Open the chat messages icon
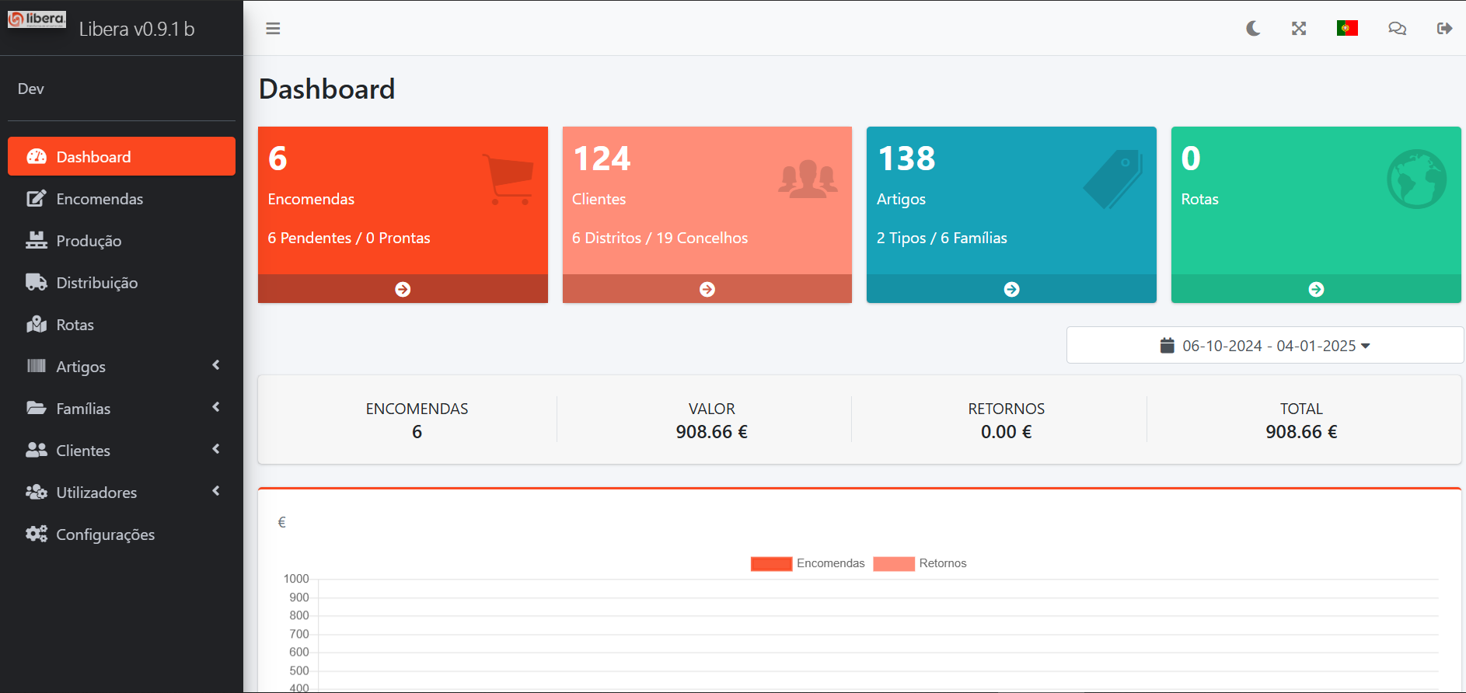The image size is (1466, 693). 1397,29
